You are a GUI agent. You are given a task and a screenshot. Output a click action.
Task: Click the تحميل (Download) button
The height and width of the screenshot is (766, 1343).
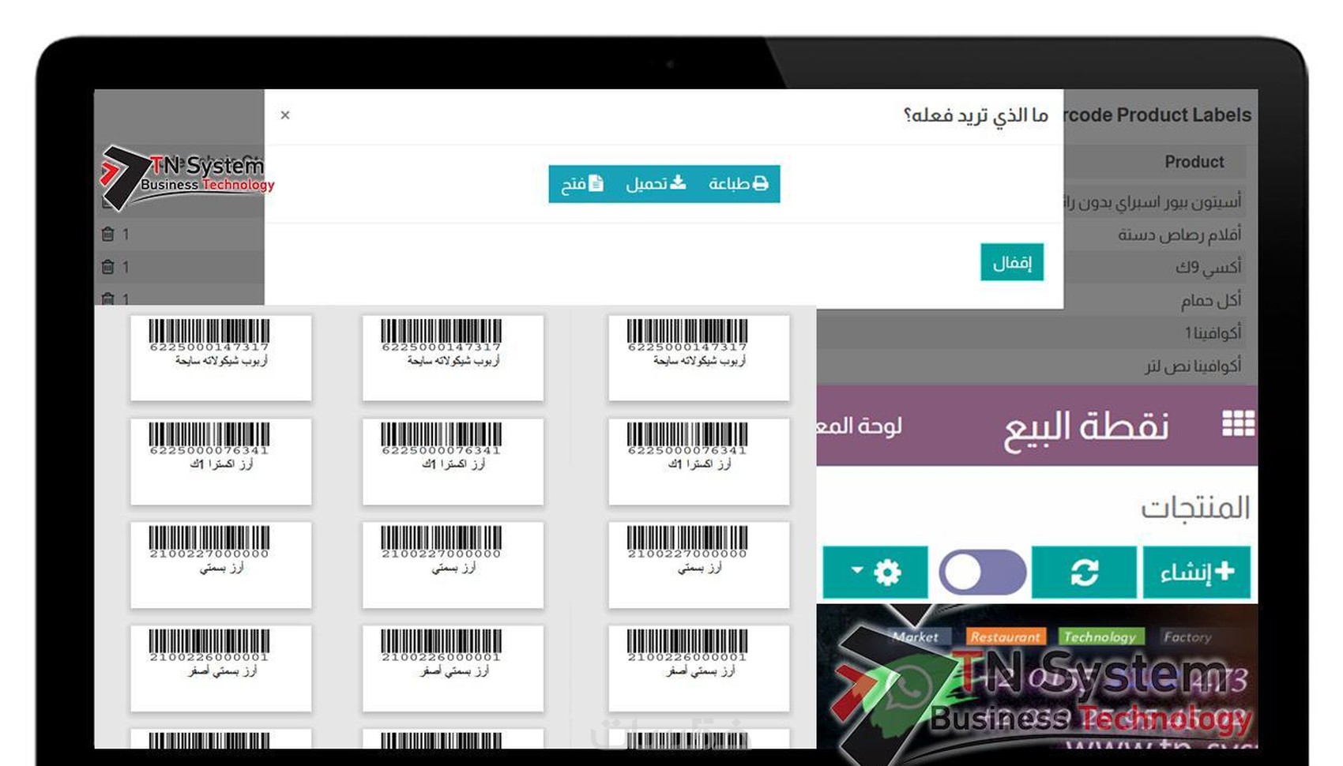tap(656, 184)
